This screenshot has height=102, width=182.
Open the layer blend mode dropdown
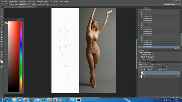pos(146,67)
